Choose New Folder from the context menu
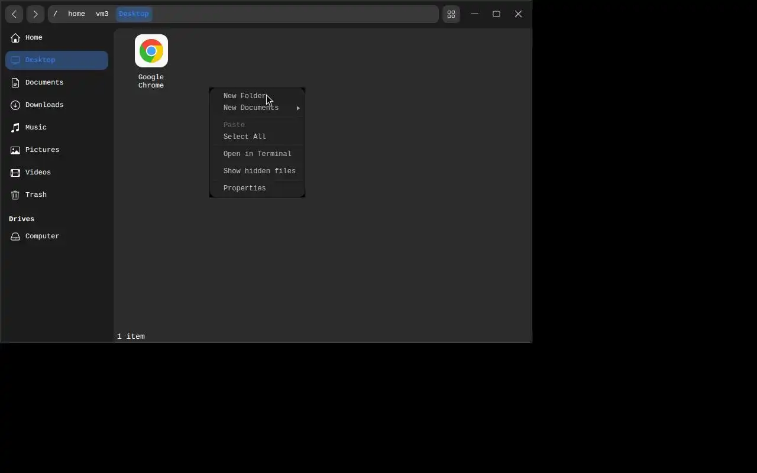The width and height of the screenshot is (757, 473). click(257, 96)
